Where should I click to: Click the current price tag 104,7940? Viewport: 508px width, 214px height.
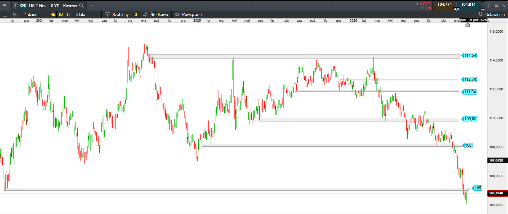point(497,193)
